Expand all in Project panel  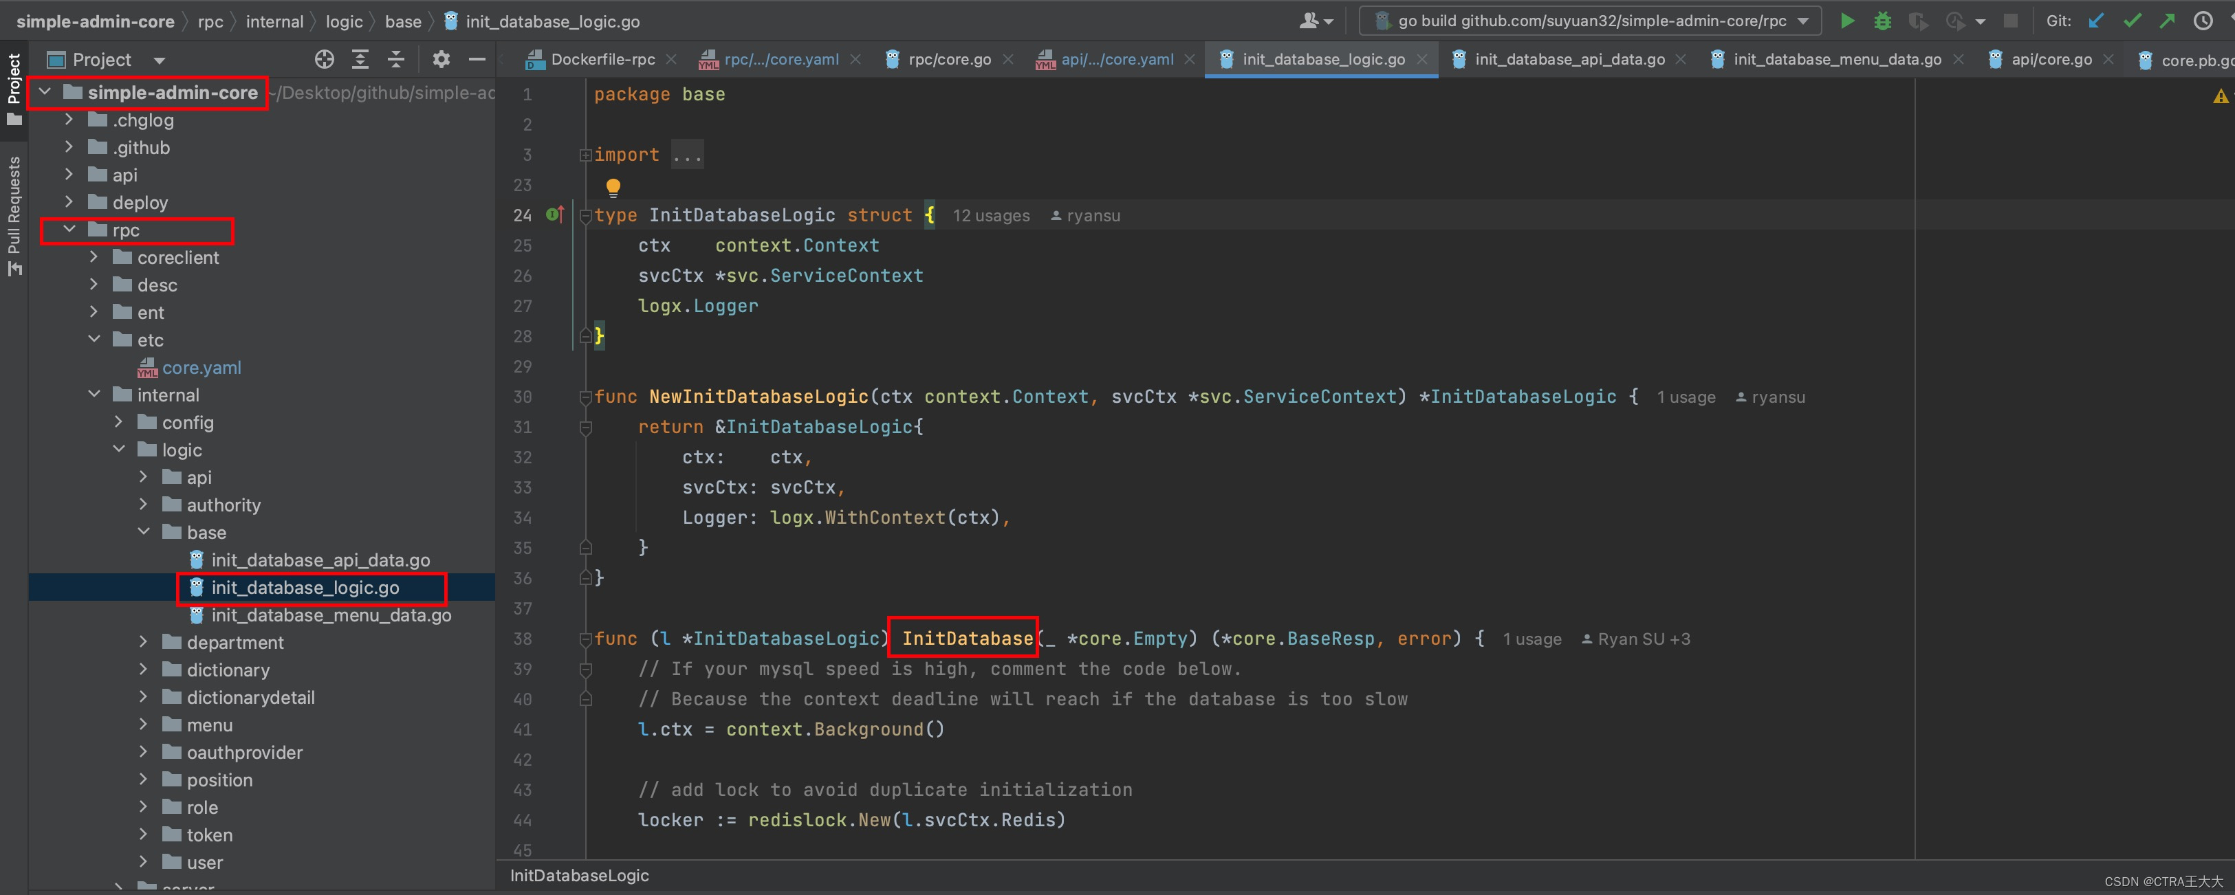coord(360,59)
